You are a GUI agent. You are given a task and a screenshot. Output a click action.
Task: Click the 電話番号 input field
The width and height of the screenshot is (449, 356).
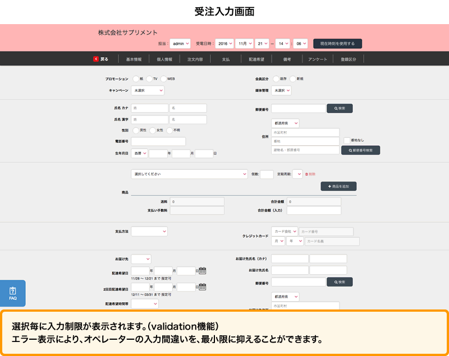tap(158, 141)
